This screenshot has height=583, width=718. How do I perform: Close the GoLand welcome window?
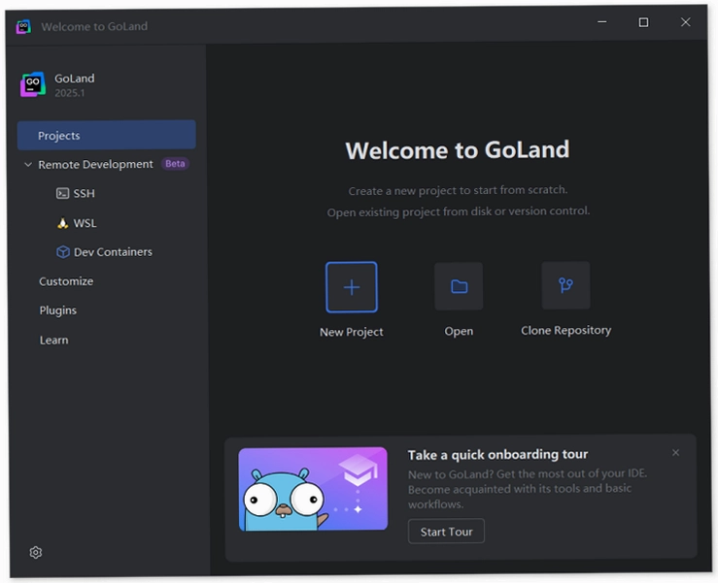pyautogui.click(x=686, y=22)
